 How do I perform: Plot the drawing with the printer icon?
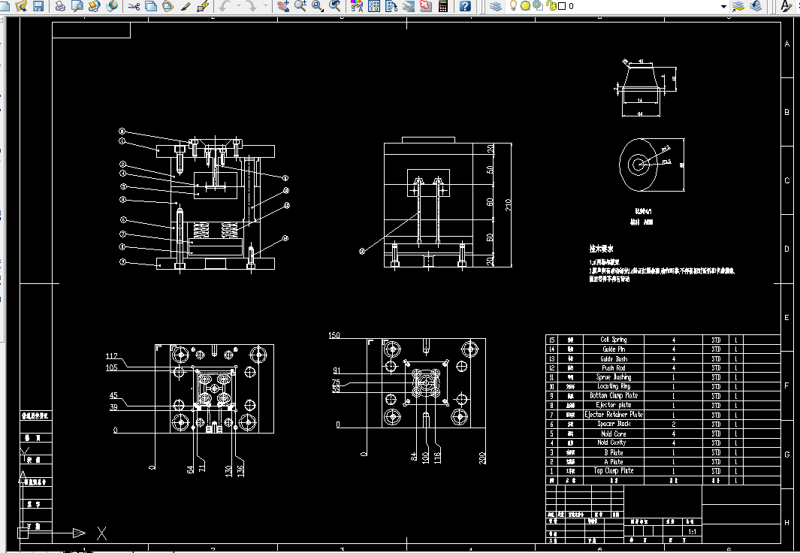point(60,5)
